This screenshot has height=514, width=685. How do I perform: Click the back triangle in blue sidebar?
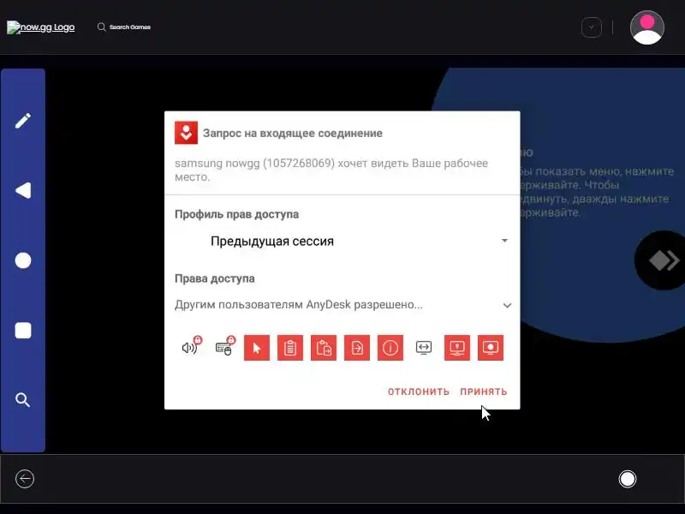[x=23, y=190]
